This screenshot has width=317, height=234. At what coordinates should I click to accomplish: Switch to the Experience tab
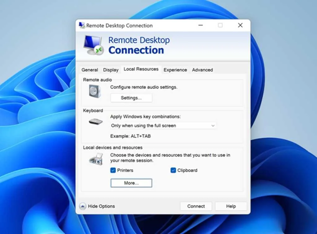(x=175, y=70)
